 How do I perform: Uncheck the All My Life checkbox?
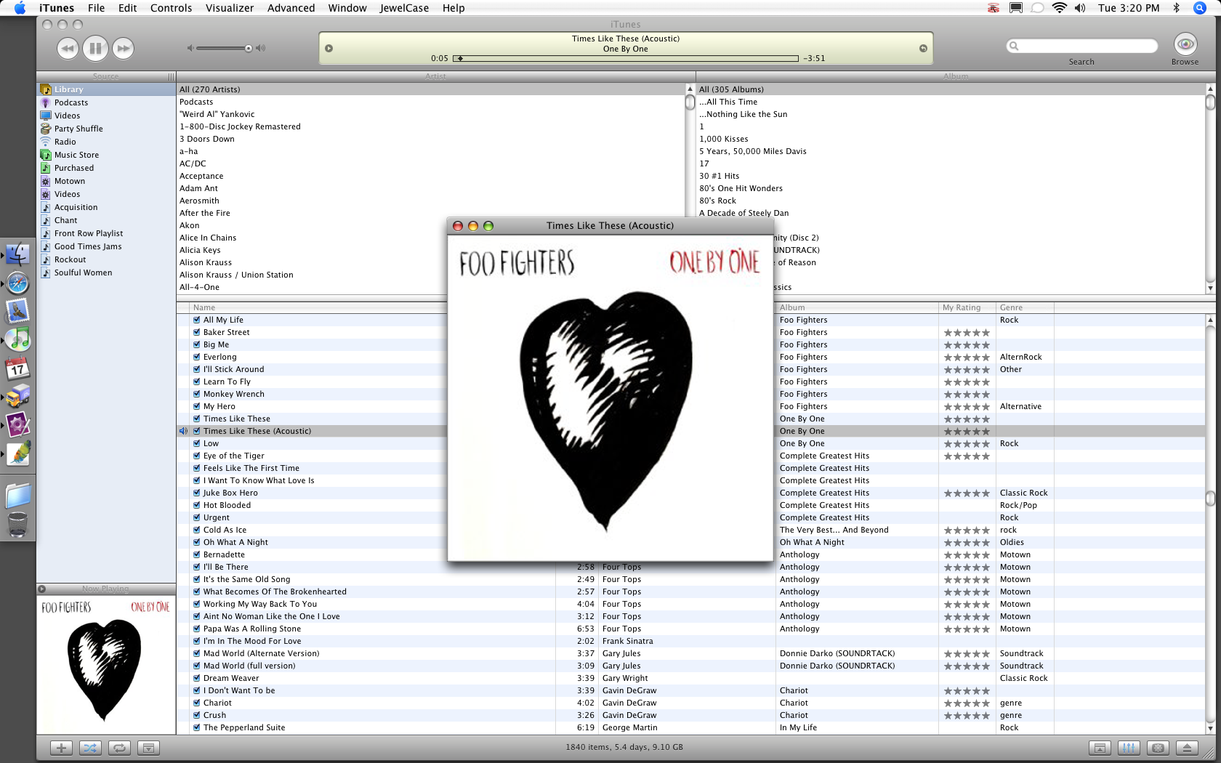coord(197,320)
